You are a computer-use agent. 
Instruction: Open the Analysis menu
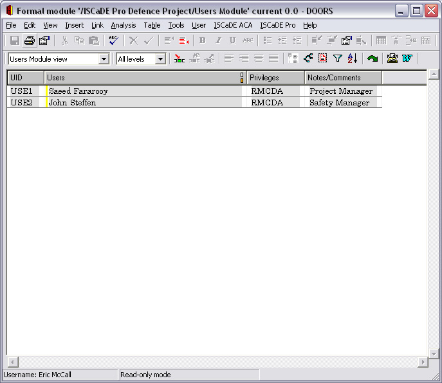123,25
